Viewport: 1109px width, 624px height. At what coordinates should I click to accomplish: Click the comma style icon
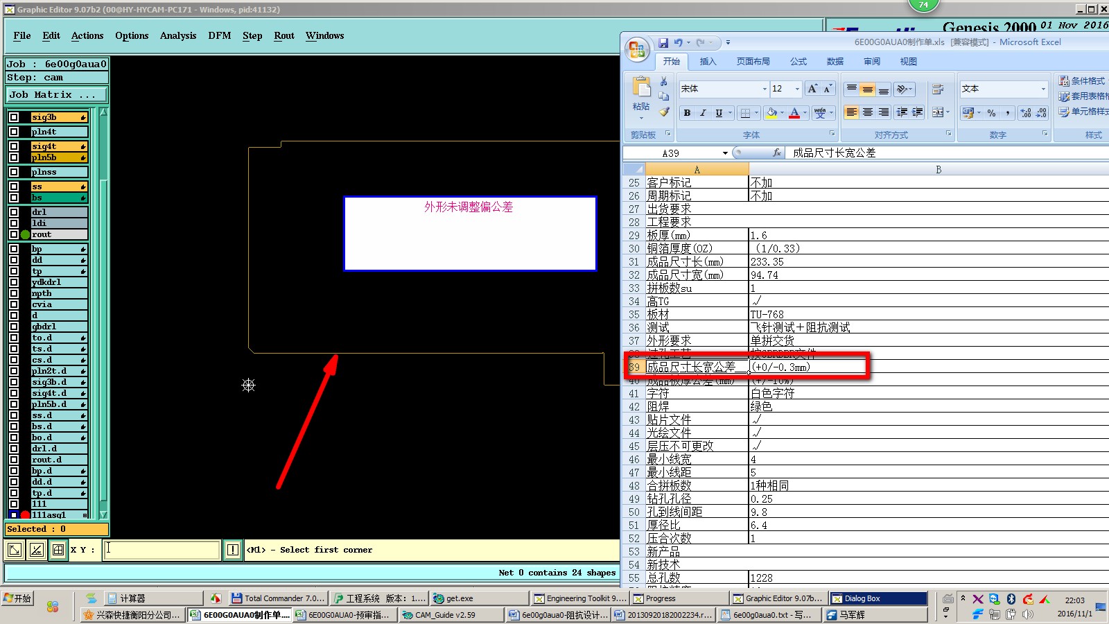pyautogui.click(x=1007, y=112)
